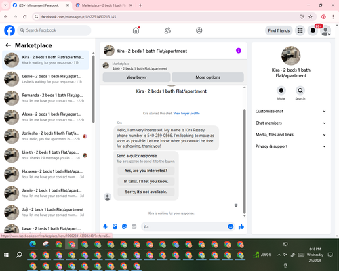Viewport: 339px width, 271px height.
Task: Open the Alexa conversation
Action: [46, 117]
